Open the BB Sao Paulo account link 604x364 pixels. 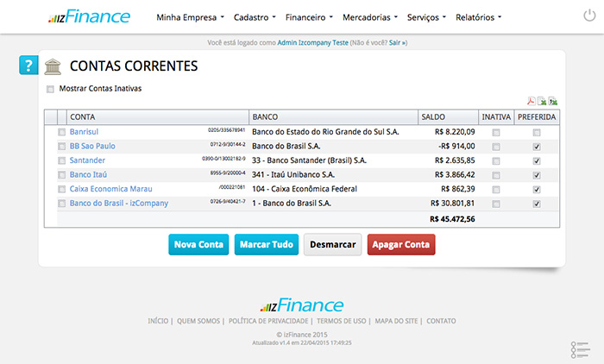click(92, 146)
